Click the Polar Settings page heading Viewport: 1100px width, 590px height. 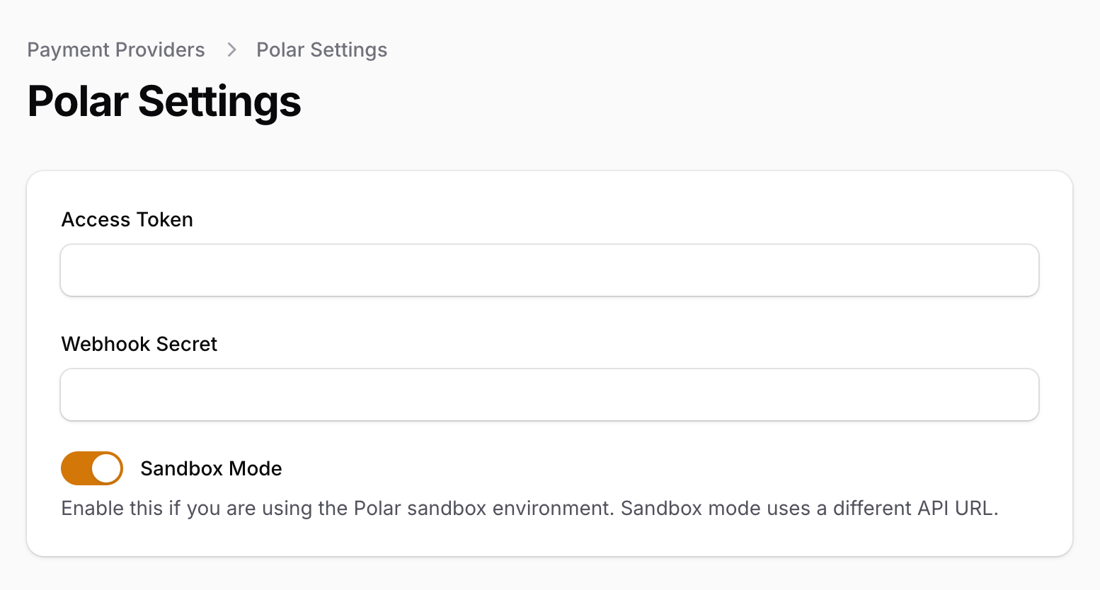click(x=164, y=101)
